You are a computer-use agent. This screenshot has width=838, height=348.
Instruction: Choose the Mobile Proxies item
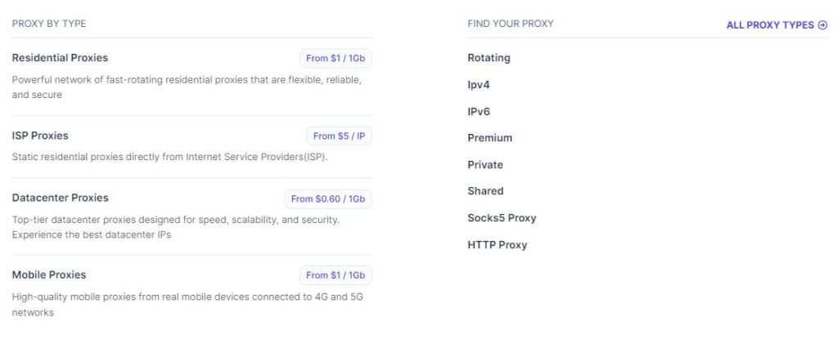(49, 274)
